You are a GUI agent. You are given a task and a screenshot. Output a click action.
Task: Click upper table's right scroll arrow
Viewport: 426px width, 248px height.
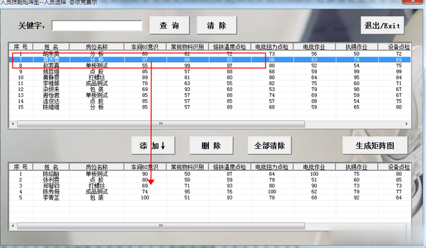(x=407, y=124)
